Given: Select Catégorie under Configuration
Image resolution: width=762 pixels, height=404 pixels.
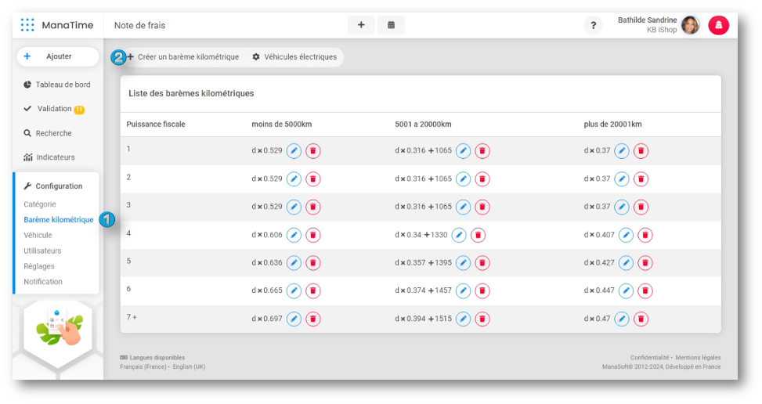Looking at the screenshot, I should coord(40,204).
